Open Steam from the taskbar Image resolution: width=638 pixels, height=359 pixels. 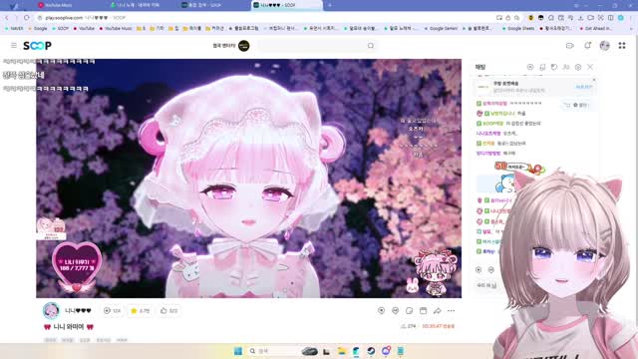pyautogui.click(x=371, y=351)
